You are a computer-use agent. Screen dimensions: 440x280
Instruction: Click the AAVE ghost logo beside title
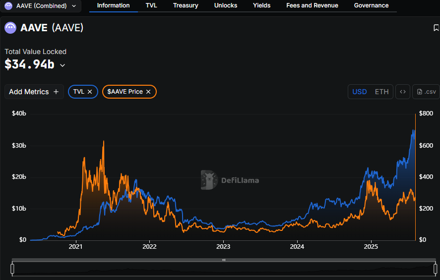(x=10, y=28)
